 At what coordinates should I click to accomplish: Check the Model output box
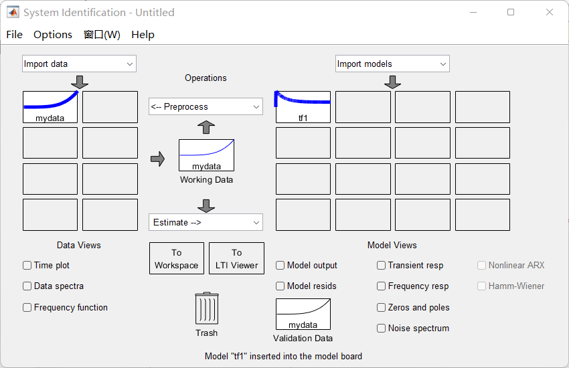[x=280, y=266]
